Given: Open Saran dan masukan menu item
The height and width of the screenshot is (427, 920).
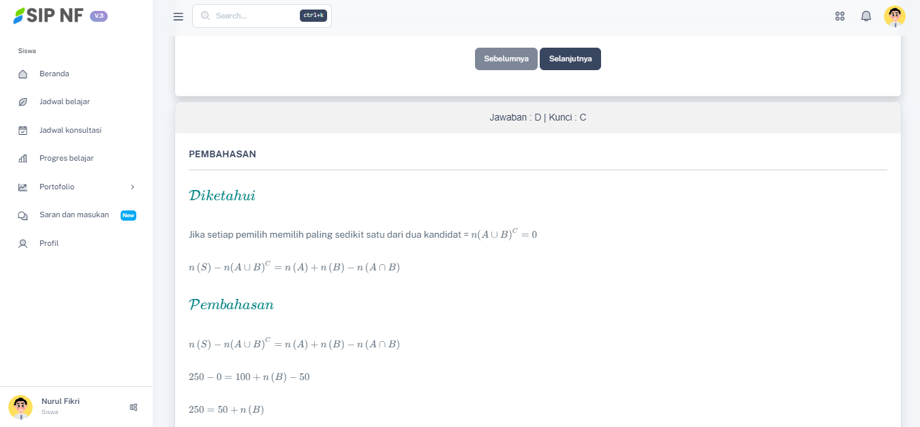Looking at the screenshot, I should click(x=74, y=215).
